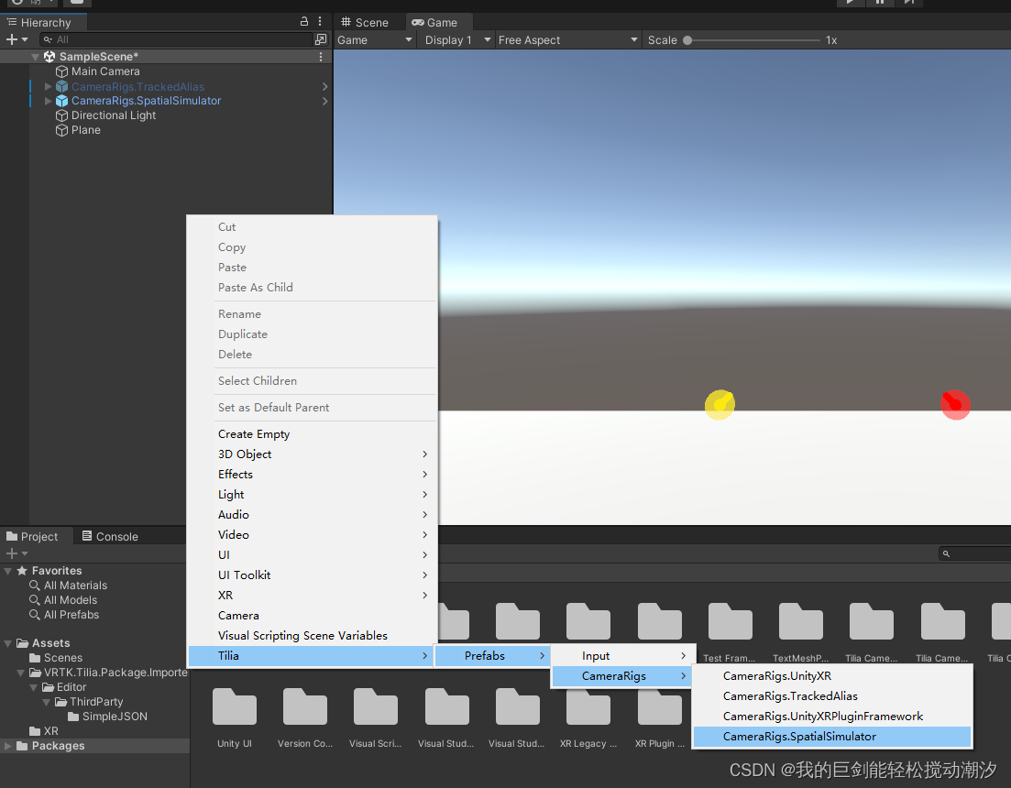Click the SampleScene options kebab icon
Screen dimensions: 1011x788
click(x=319, y=56)
